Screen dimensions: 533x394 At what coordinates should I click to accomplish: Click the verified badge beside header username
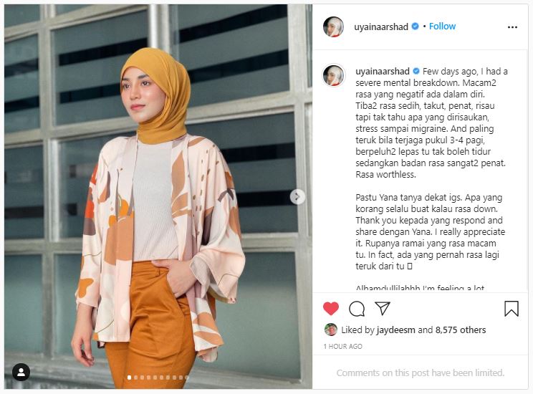point(415,27)
